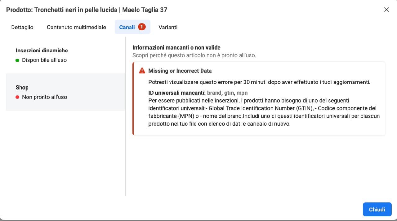Click the red notification badge on Canali
Viewport: 397px width, 221px height.
142,27
